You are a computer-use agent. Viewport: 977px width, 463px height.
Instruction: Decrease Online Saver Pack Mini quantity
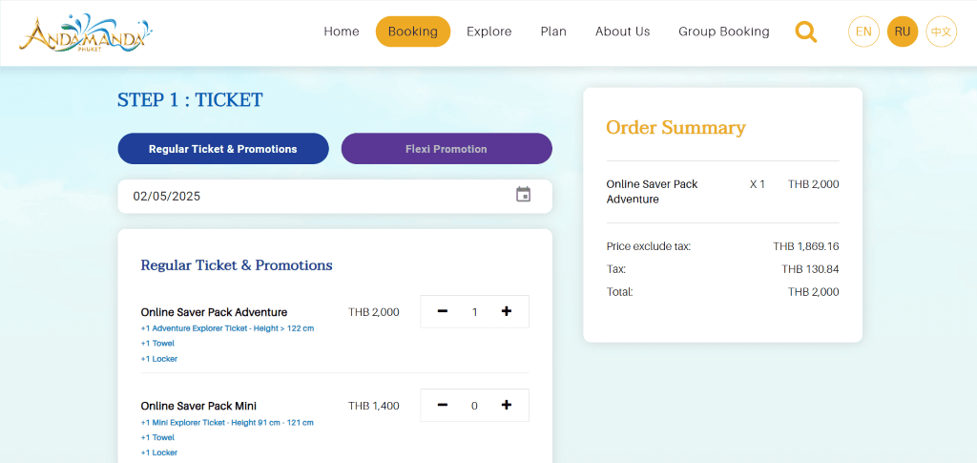coord(443,405)
